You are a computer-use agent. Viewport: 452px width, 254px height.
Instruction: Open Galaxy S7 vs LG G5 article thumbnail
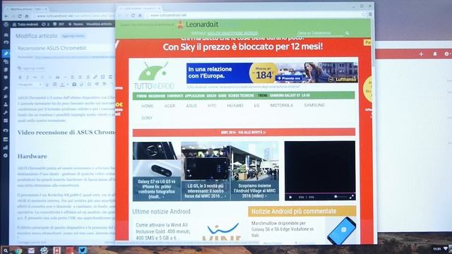click(x=157, y=171)
